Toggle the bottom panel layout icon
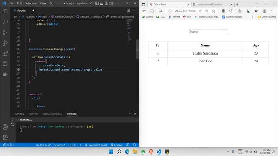The width and height of the screenshot is (278, 156). pos(102,3)
